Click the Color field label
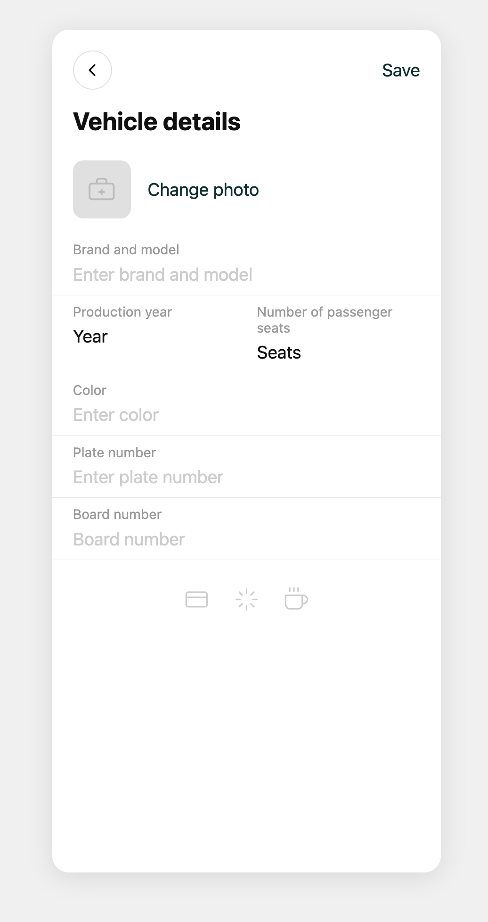This screenshot has height=922, width=488. pos(89,390)
